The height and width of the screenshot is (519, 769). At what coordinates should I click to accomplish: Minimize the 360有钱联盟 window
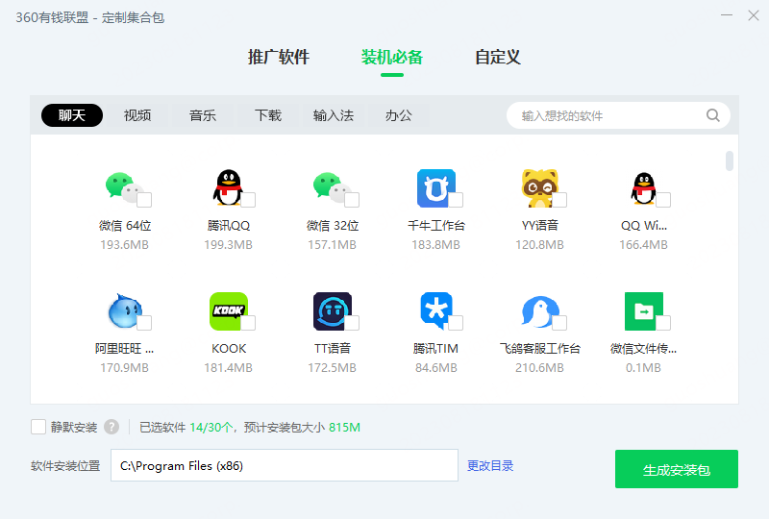(x=727, y=15)
